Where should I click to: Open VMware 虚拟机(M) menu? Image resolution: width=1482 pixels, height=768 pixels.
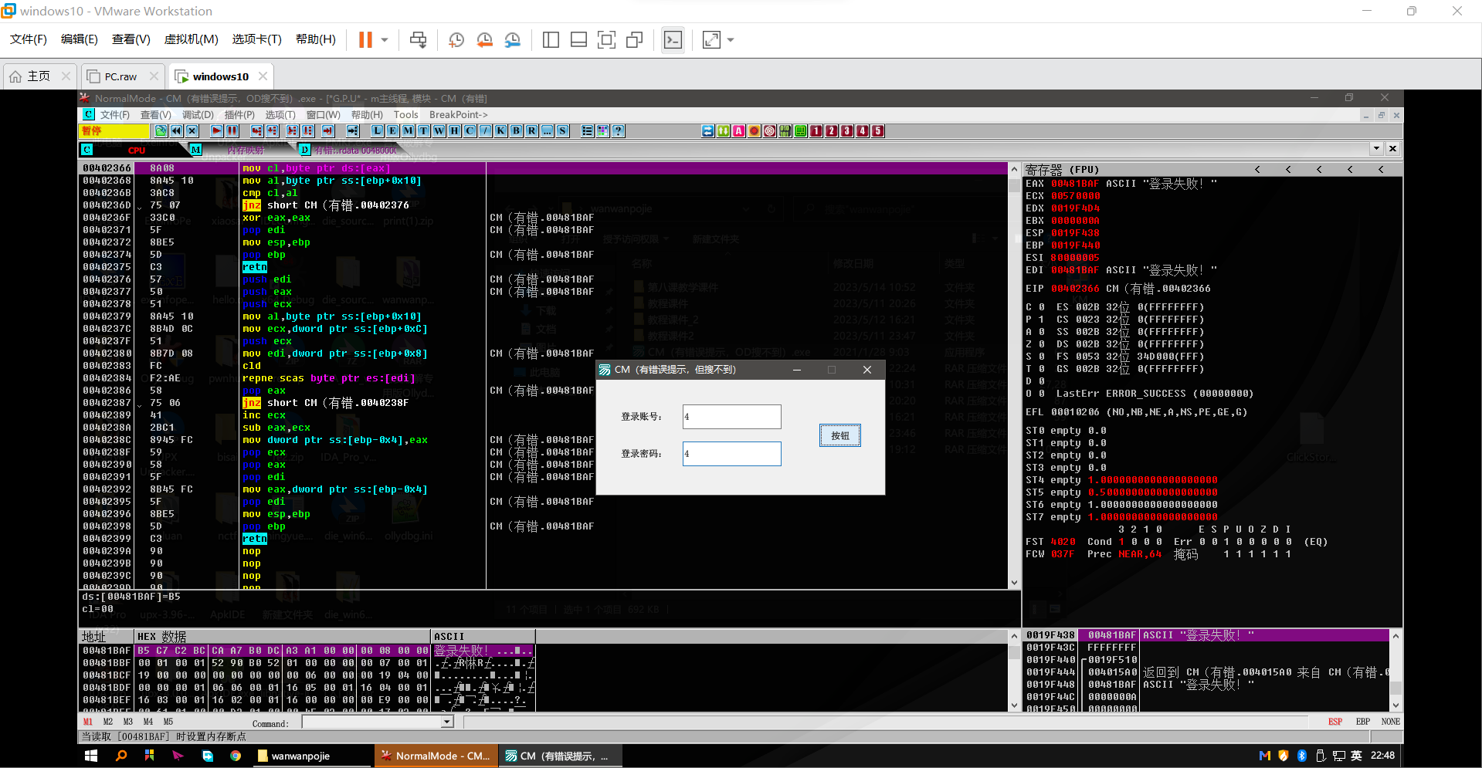[191, 39]
